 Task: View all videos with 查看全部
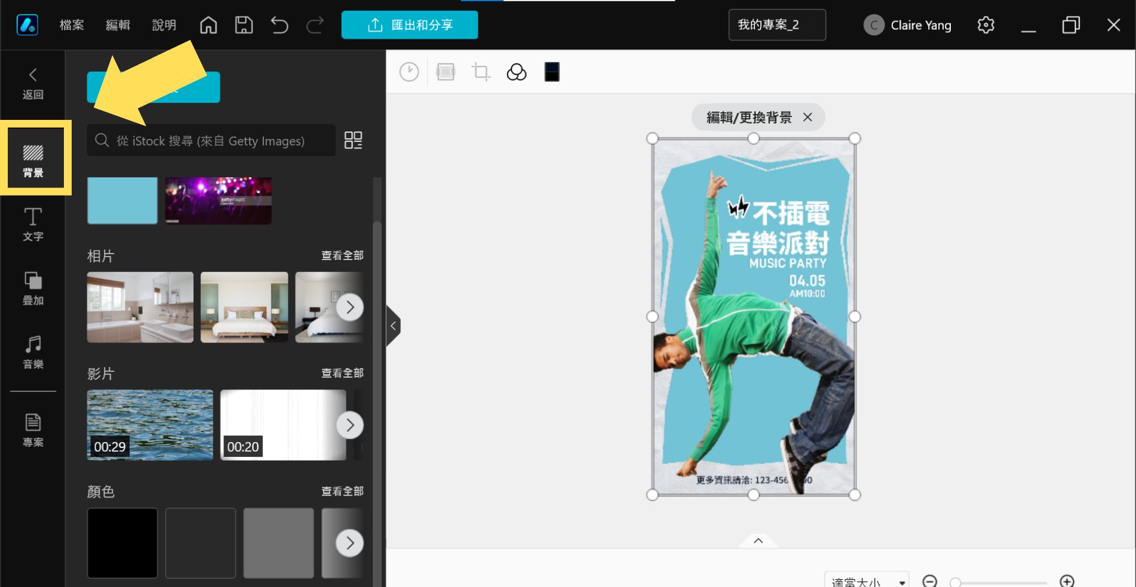(342, 373)
